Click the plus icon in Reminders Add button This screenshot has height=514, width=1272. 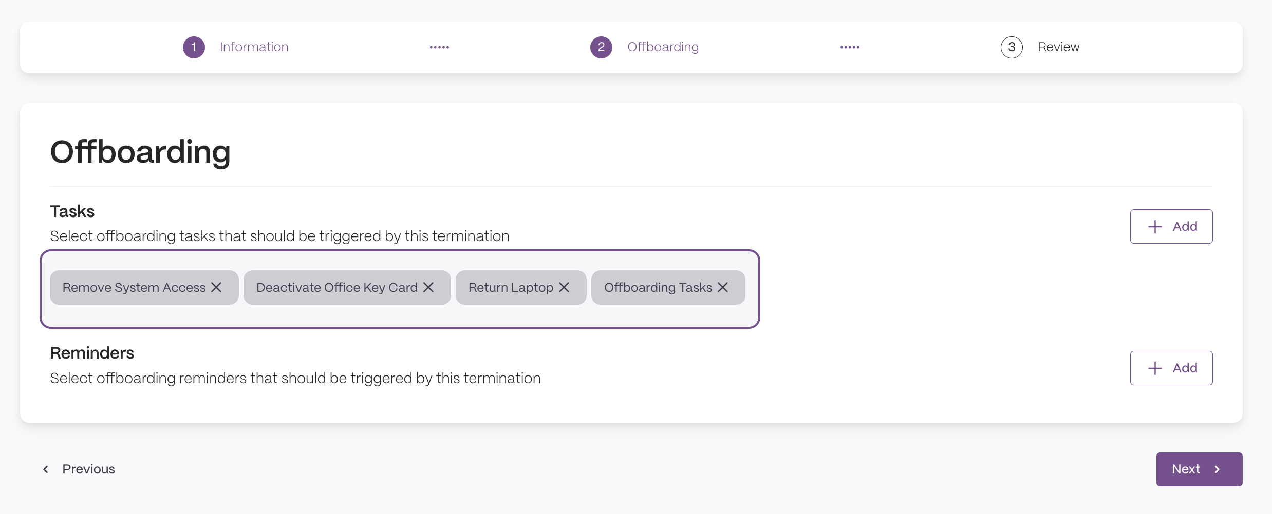point(1155,368)
